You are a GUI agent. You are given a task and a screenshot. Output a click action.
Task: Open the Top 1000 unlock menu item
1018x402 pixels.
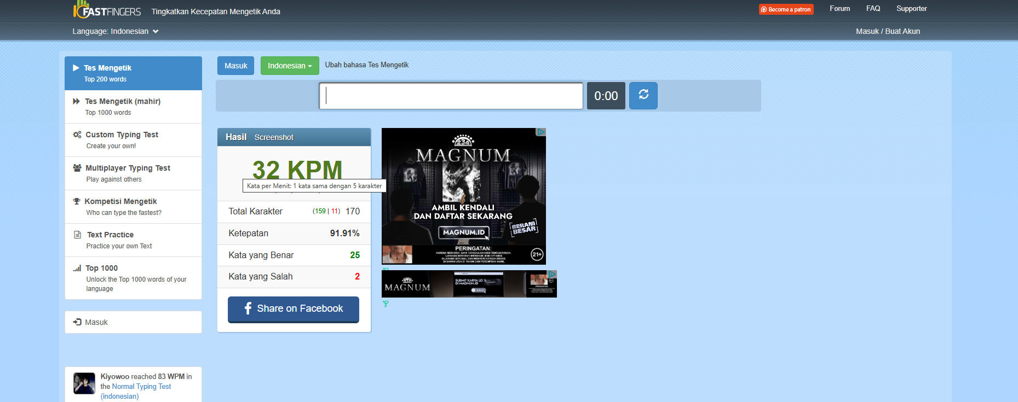pos(133,278)
